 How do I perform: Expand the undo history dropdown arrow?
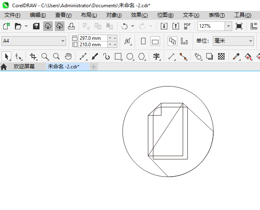[133, 26]
